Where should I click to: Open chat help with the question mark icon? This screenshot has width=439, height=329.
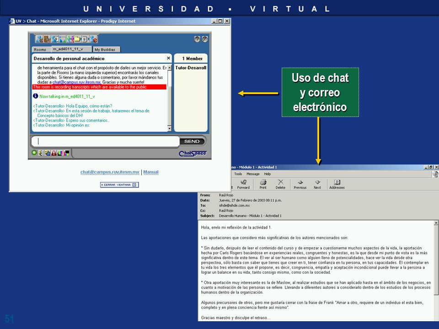point(197,39)
